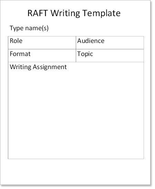Click the word Assignment in the table

(x=50, y=67)
